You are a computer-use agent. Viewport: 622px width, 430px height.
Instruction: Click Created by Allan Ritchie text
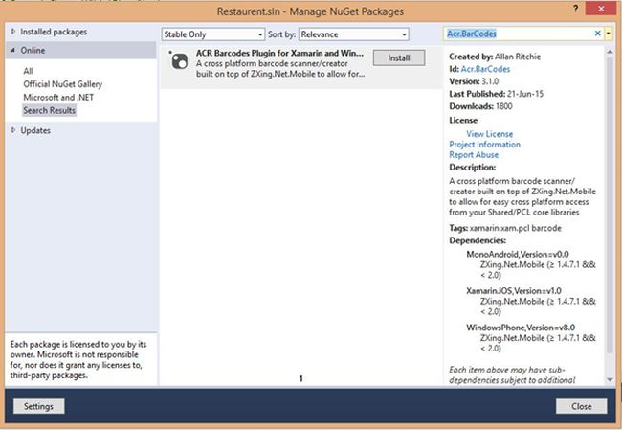pos(495,57)
